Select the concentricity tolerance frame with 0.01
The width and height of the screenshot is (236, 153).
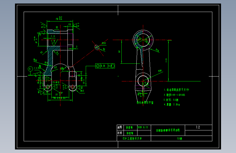(x=105, y=66)
